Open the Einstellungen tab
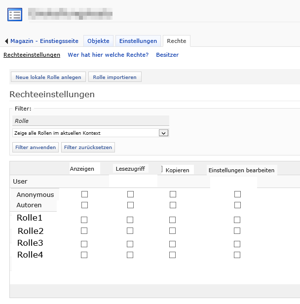Screen dimensions: 300x304 pyautogui.click(x=138, y=41)
